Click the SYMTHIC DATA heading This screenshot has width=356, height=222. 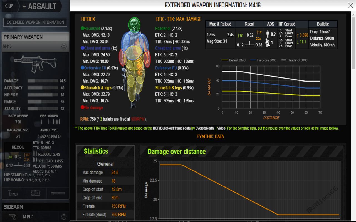[x=210, y=137]
